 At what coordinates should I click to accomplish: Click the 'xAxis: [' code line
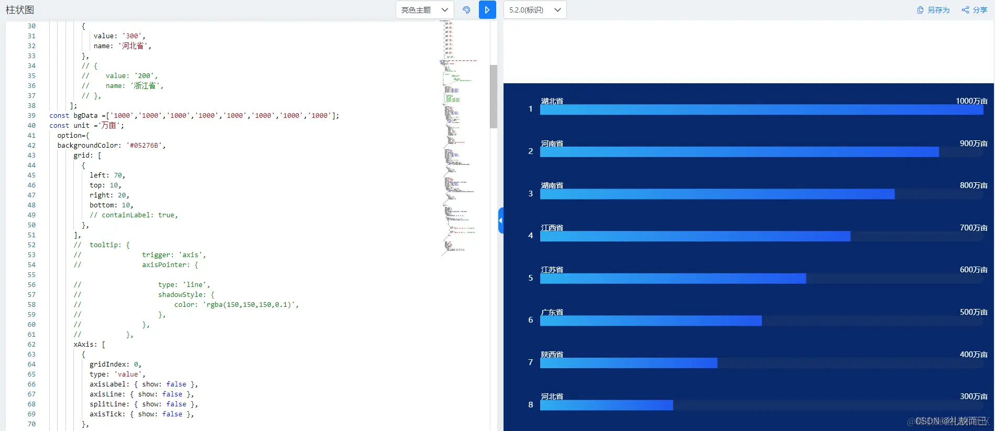pos(90,345)
